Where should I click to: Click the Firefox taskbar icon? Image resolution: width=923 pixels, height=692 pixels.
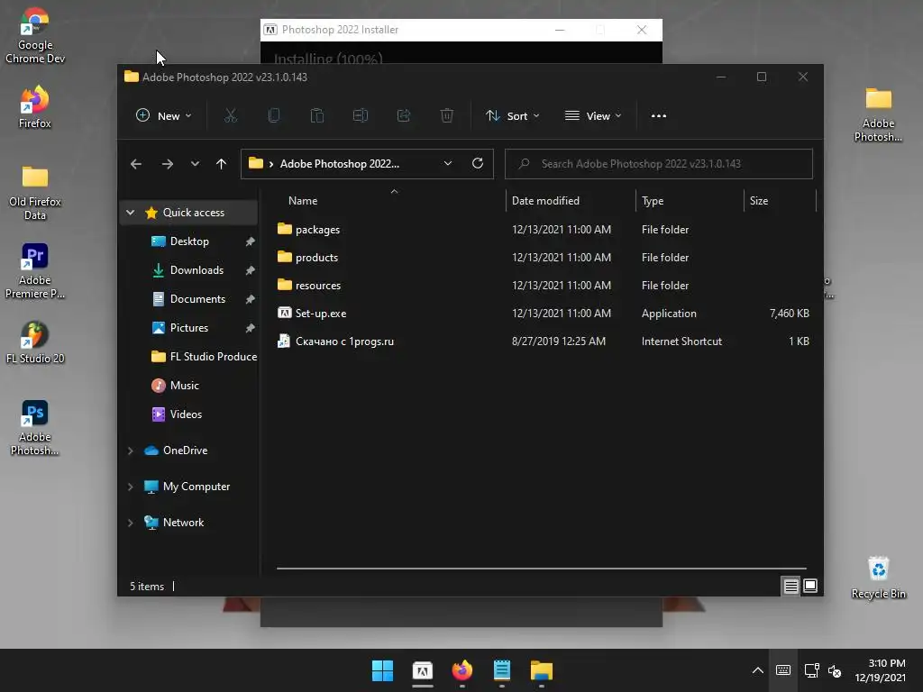462,670
